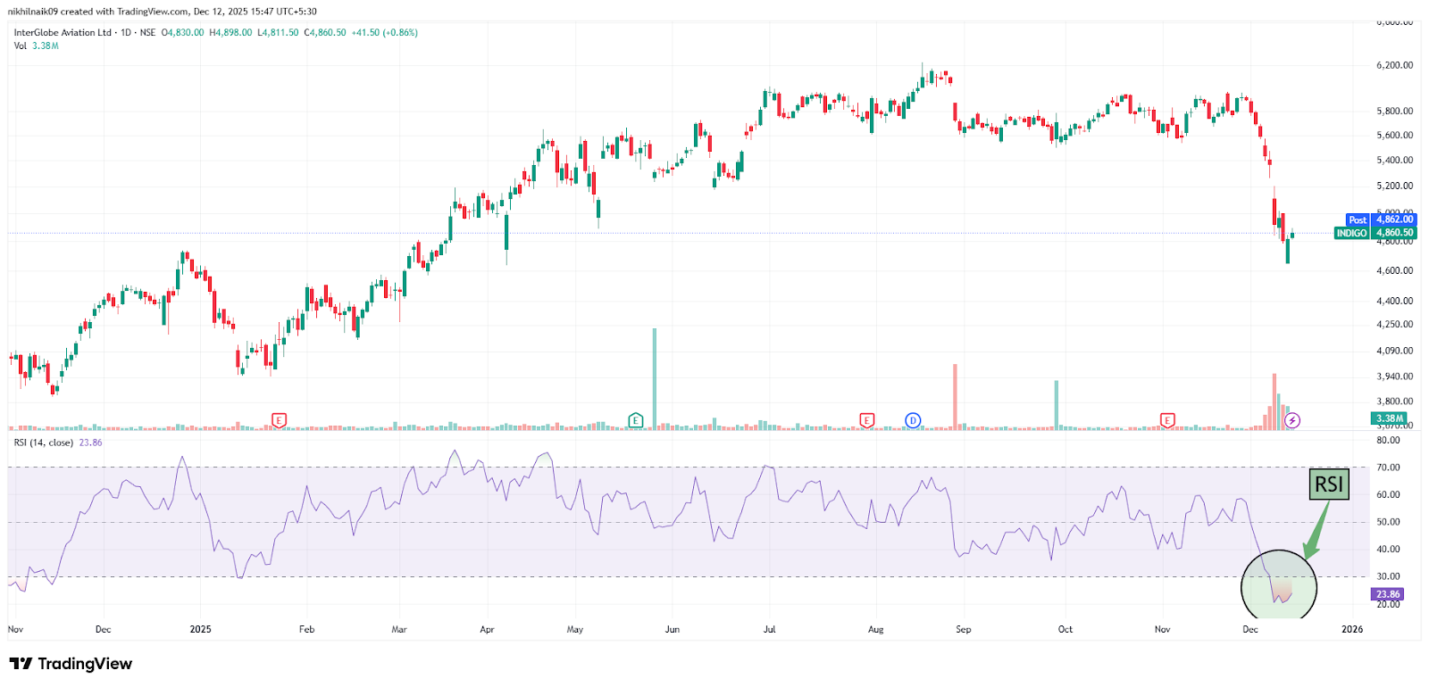Image resolution: width=1429 pixels, height=687 pixels.
Task: Click the InterGlobe Aviation Ltd chart title
Action: pyautogui.click(x=63, y=32)
